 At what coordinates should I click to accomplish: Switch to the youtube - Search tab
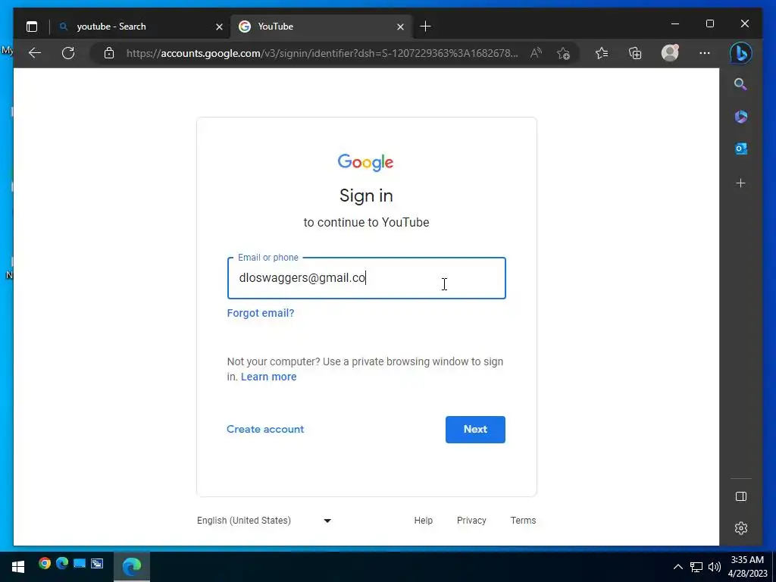click(x=140, y=27)
